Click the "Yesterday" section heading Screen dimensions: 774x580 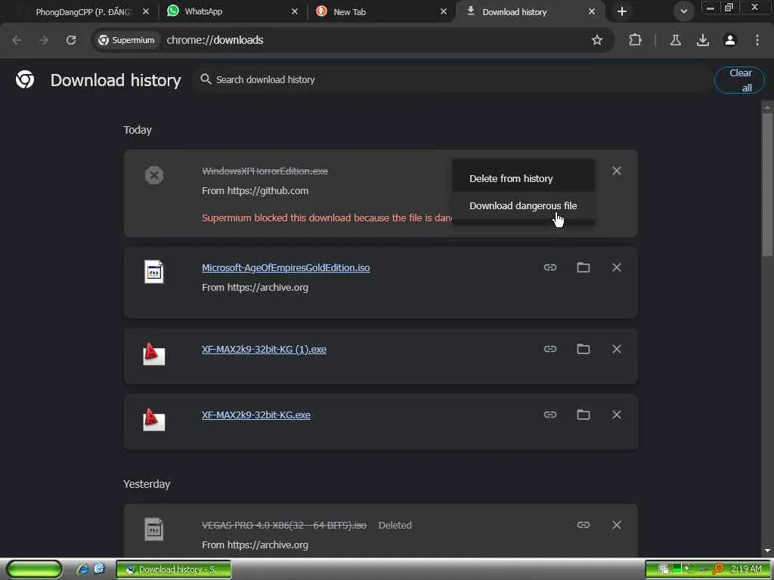click(147, 484)
